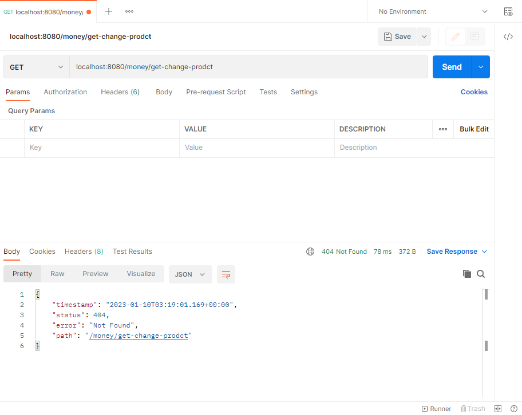This screenshot has width=522, height=415.
Task: Open response Headers (8) tab
Action: 84,252
